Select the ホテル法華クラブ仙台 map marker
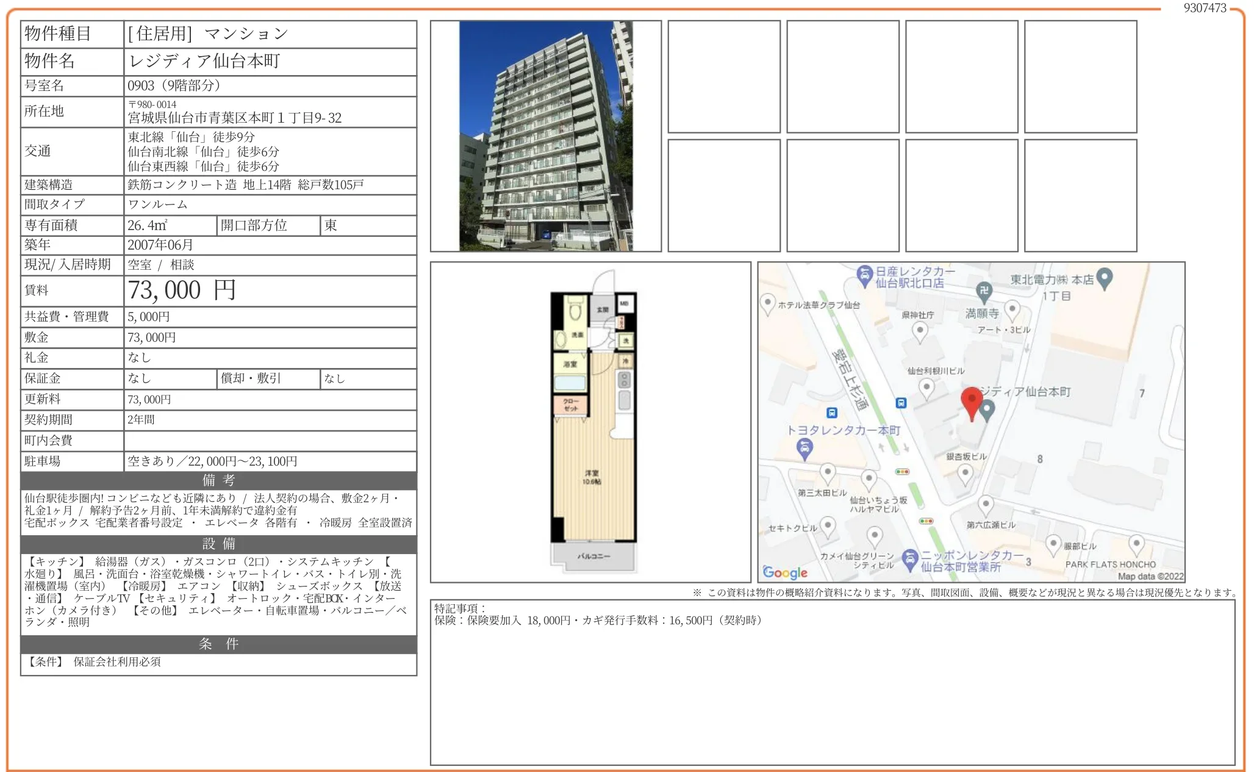 (x=769, y=302)
